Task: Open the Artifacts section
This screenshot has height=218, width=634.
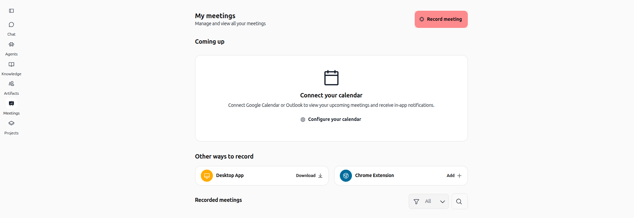Action: [11, 88]
